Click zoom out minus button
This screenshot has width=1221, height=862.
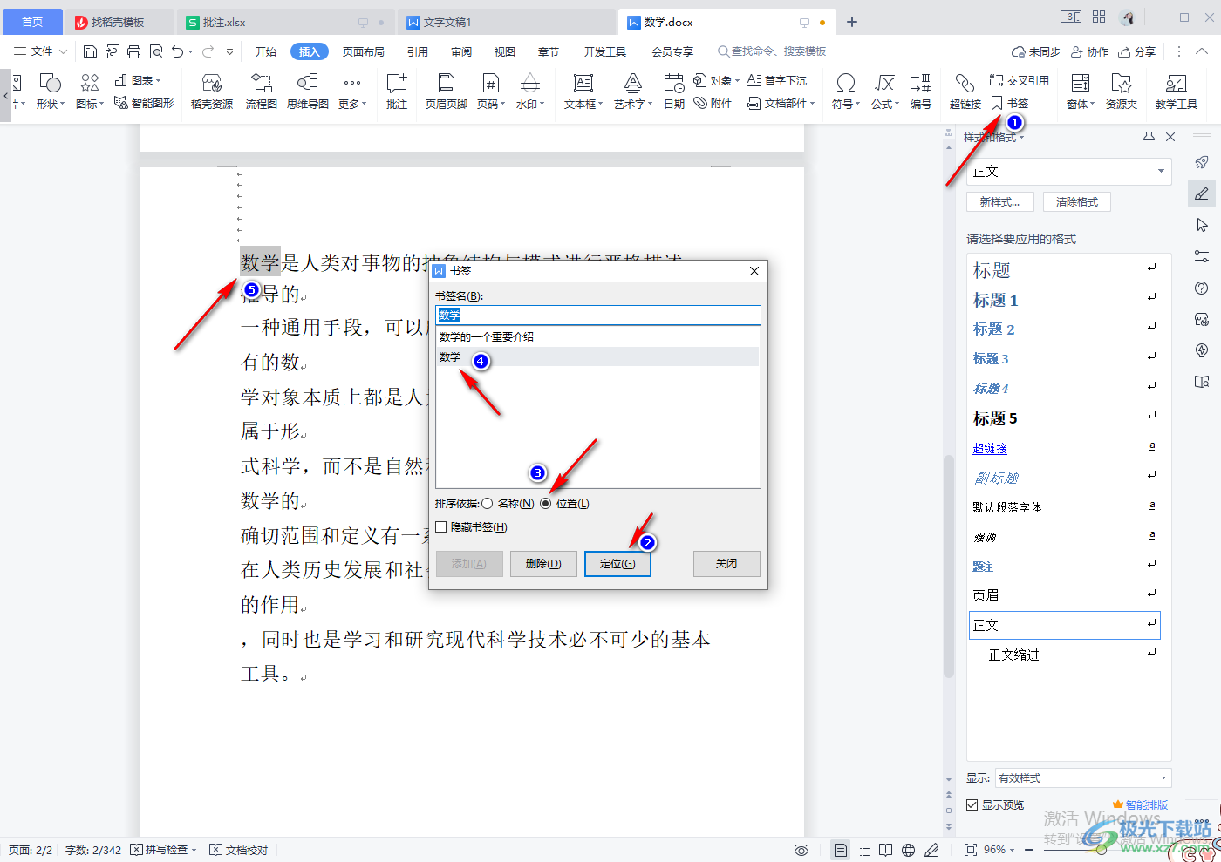click(x=1029, y=850)
